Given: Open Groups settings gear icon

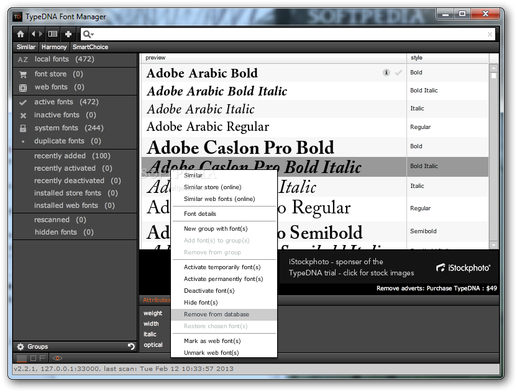Looking at the screenshot, I should tap(21, 347).
